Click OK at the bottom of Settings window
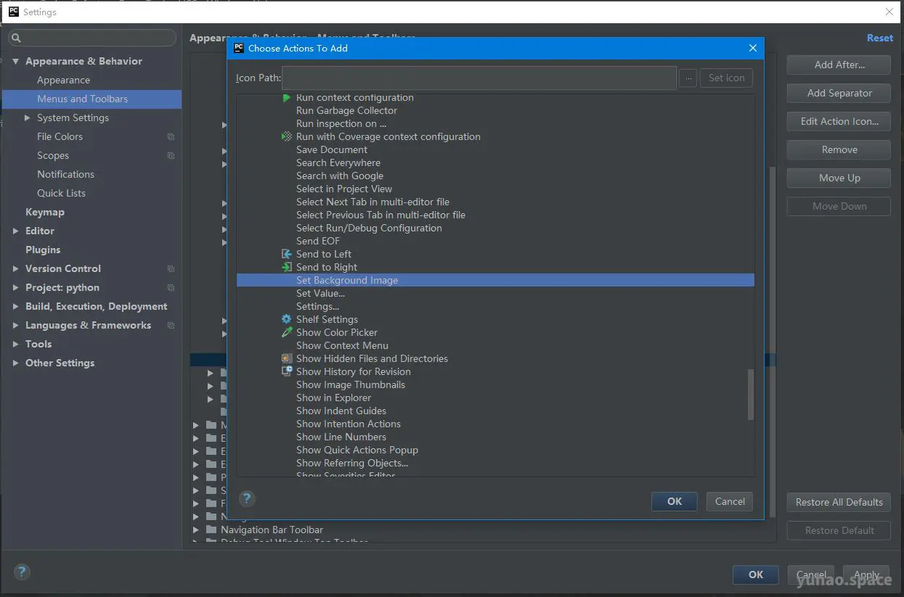The width and height of the screenshot is (904, 597). (x=756, y=575)
